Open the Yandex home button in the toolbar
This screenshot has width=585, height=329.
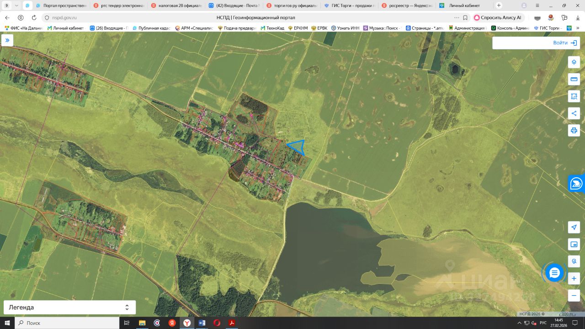click(21, 17)
